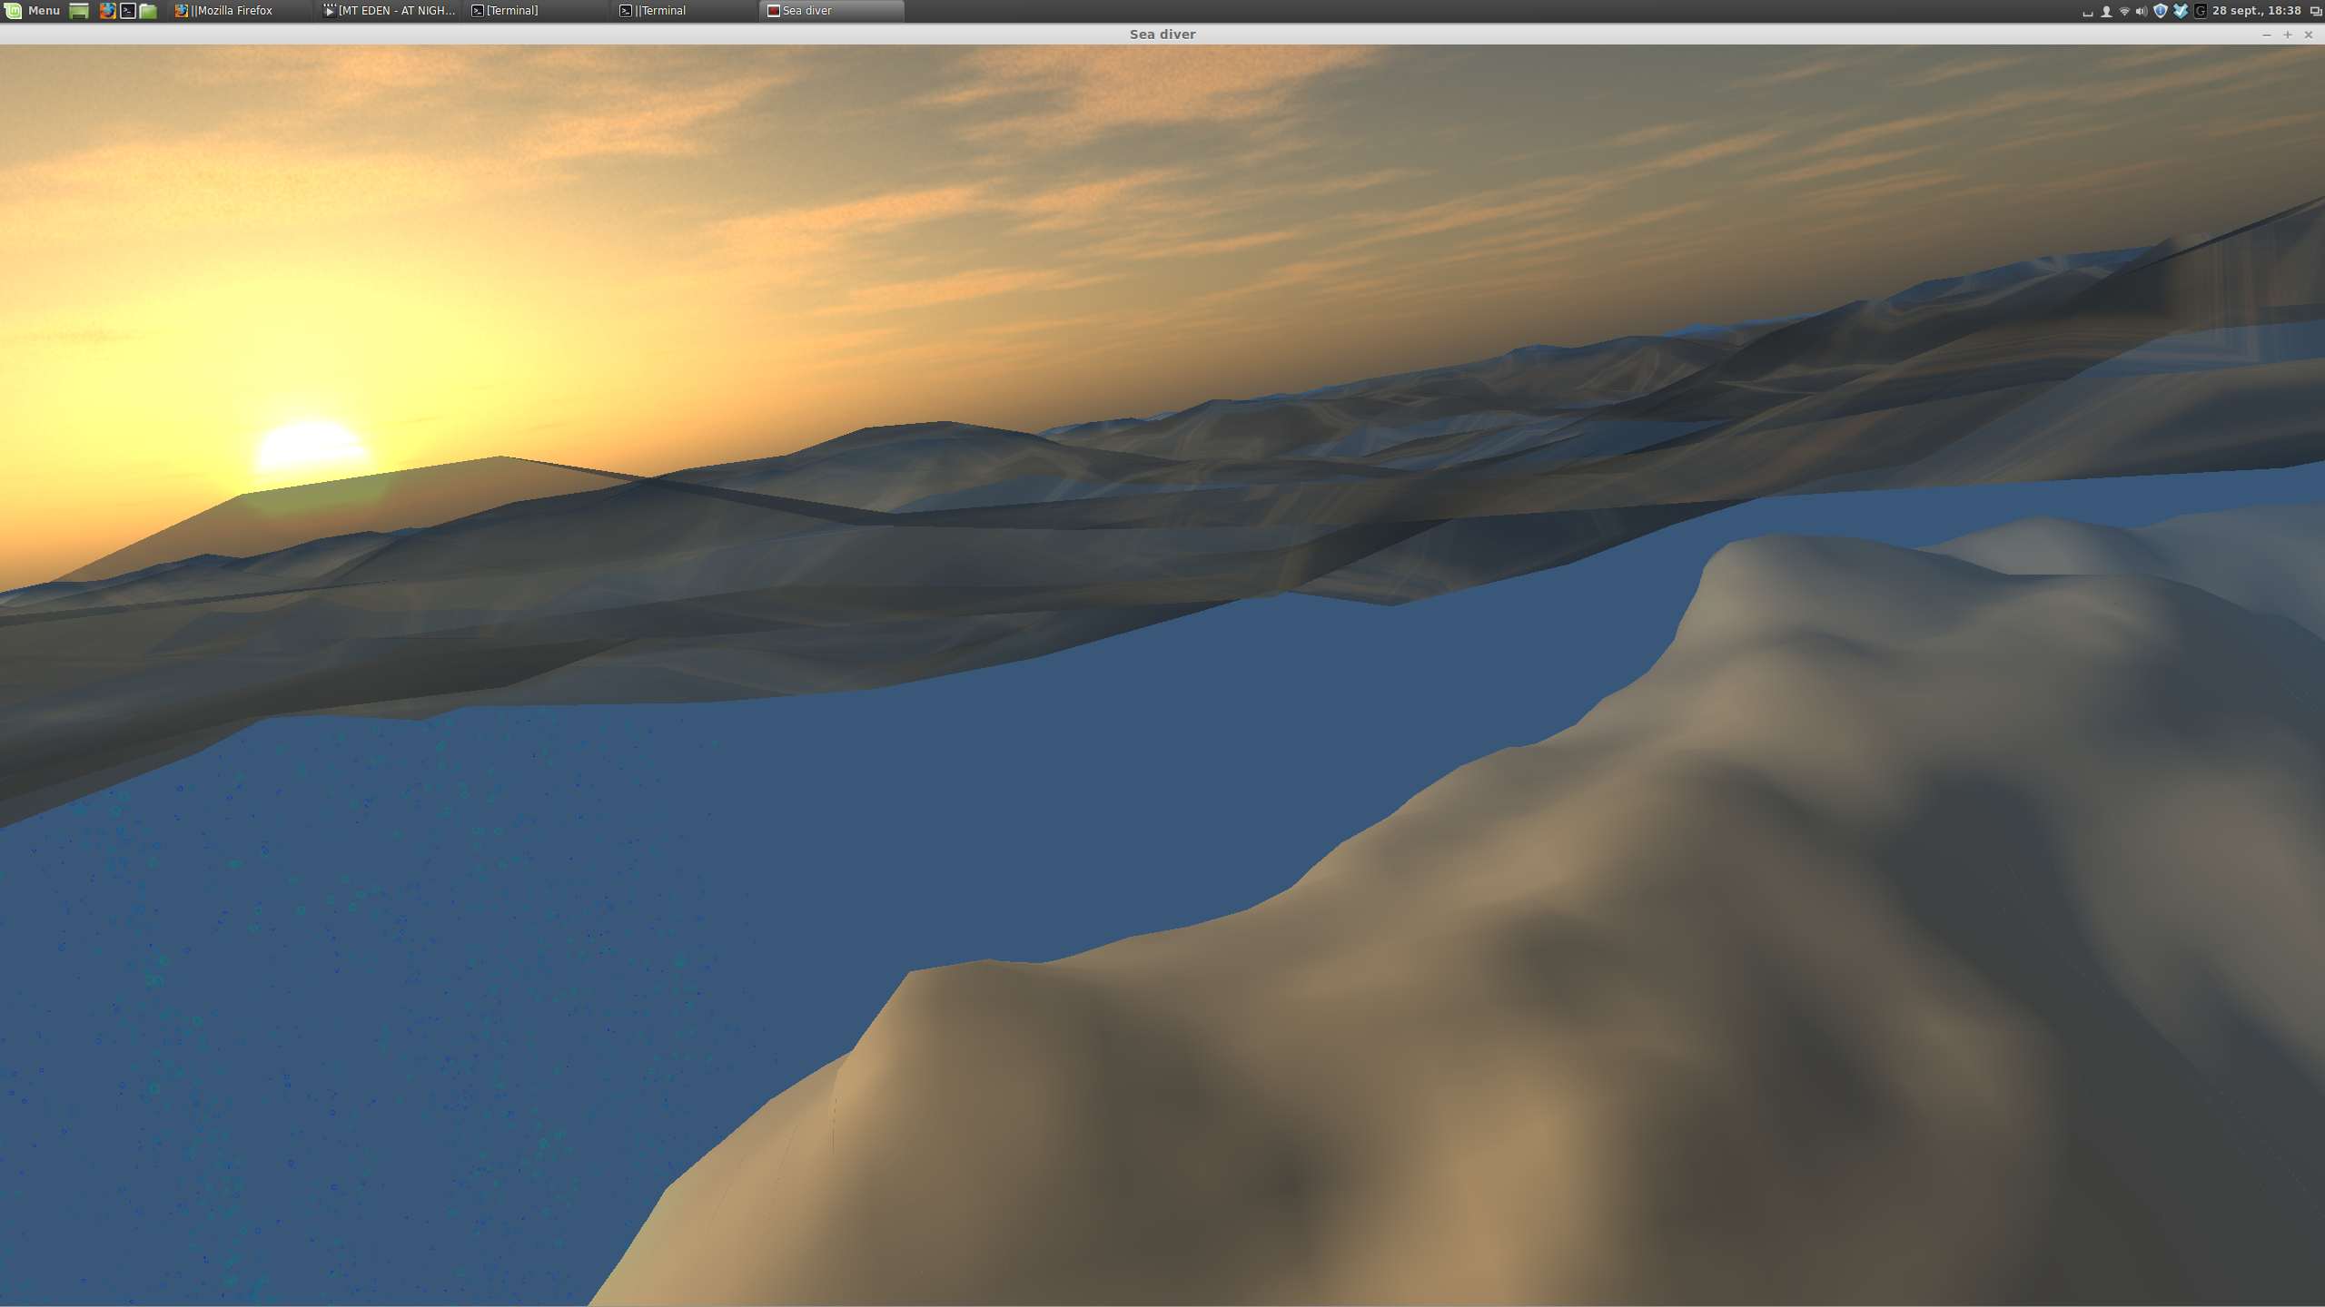Click the black G tray icon
The height and width of the screenshot is (1307, 2325).
(x=2200, y=11)
